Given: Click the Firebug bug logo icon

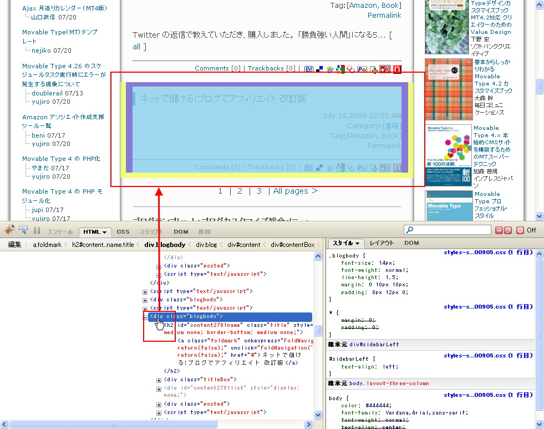Looking at the screenshot, I should point(9,230).
